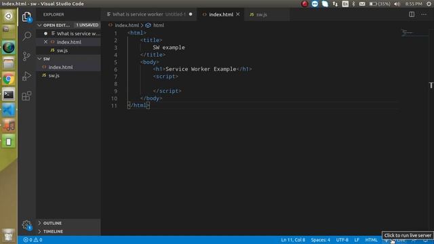Select index.html in the Open Editors list
The image size is (434, 244).
pyautogui.click(x=69, y=42)
